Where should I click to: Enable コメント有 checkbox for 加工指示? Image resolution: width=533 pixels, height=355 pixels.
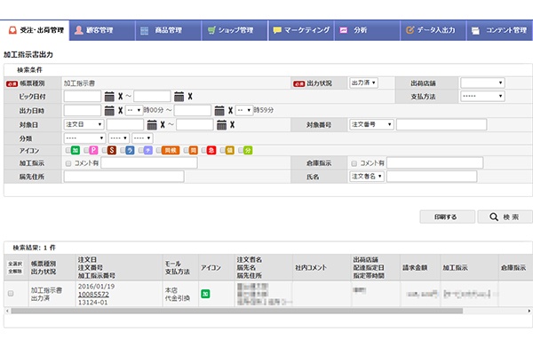(68, 163)
